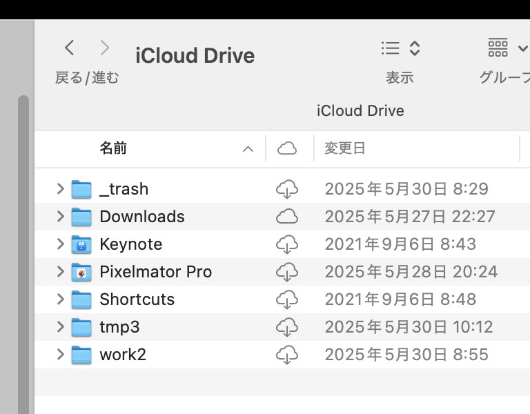The height and width of the screenshot is (414, 530).
Task: Expand the Keynote folder disclosure arrow
Action: pos(60,244)
